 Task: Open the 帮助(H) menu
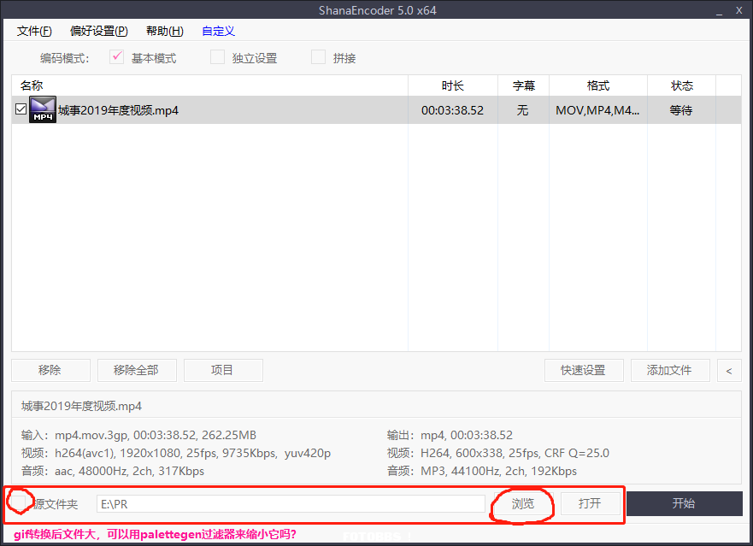coord(165,32)
